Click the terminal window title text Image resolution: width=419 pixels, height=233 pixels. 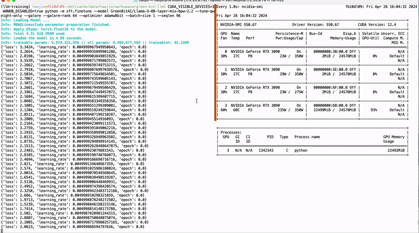click(x=209, y=1)
